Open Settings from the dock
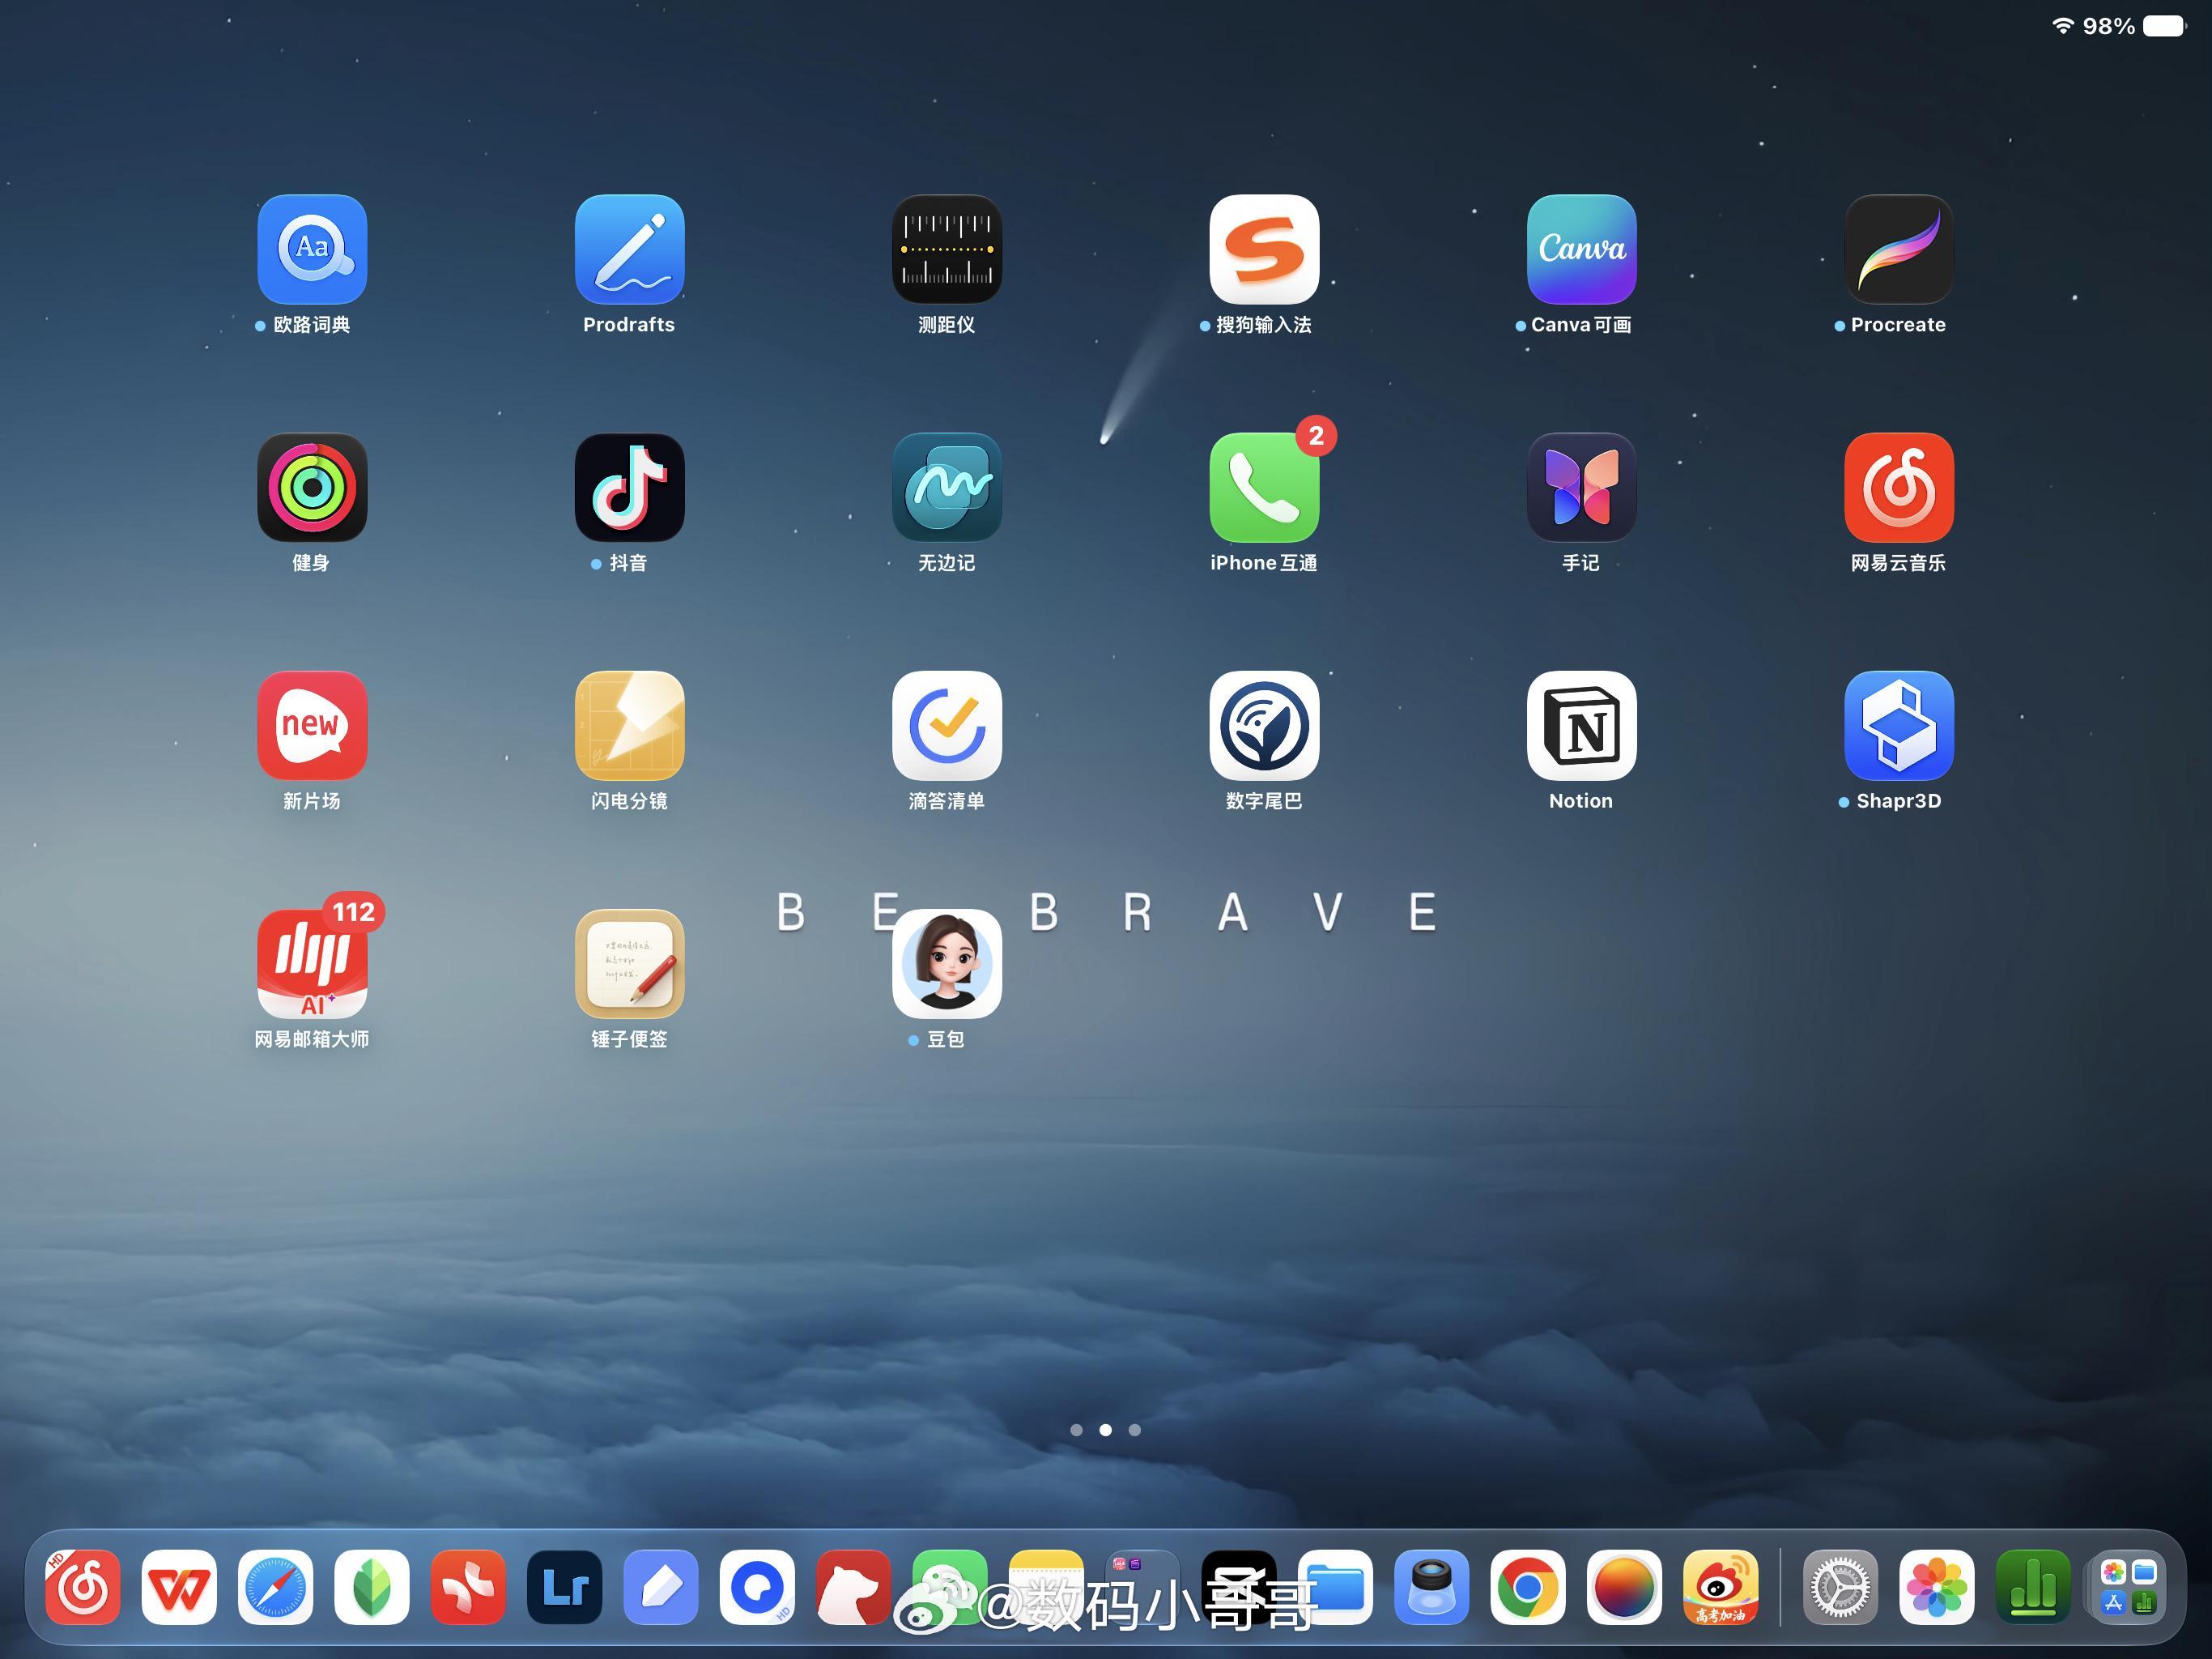2212x1659 pixels. tap(1841, 1587)
